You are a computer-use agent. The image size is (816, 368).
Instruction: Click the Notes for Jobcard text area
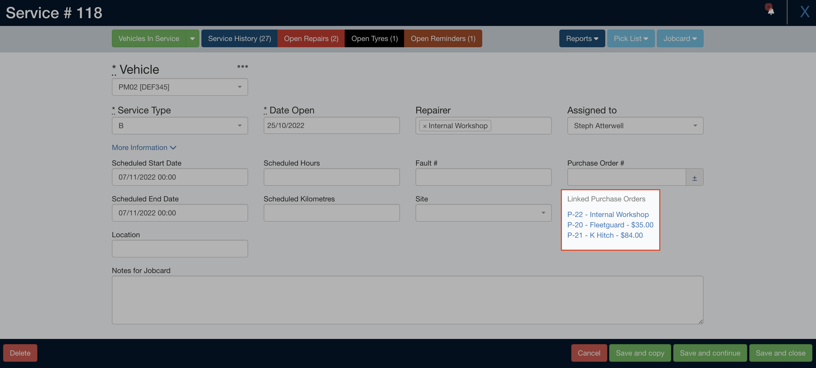point(407,299)
